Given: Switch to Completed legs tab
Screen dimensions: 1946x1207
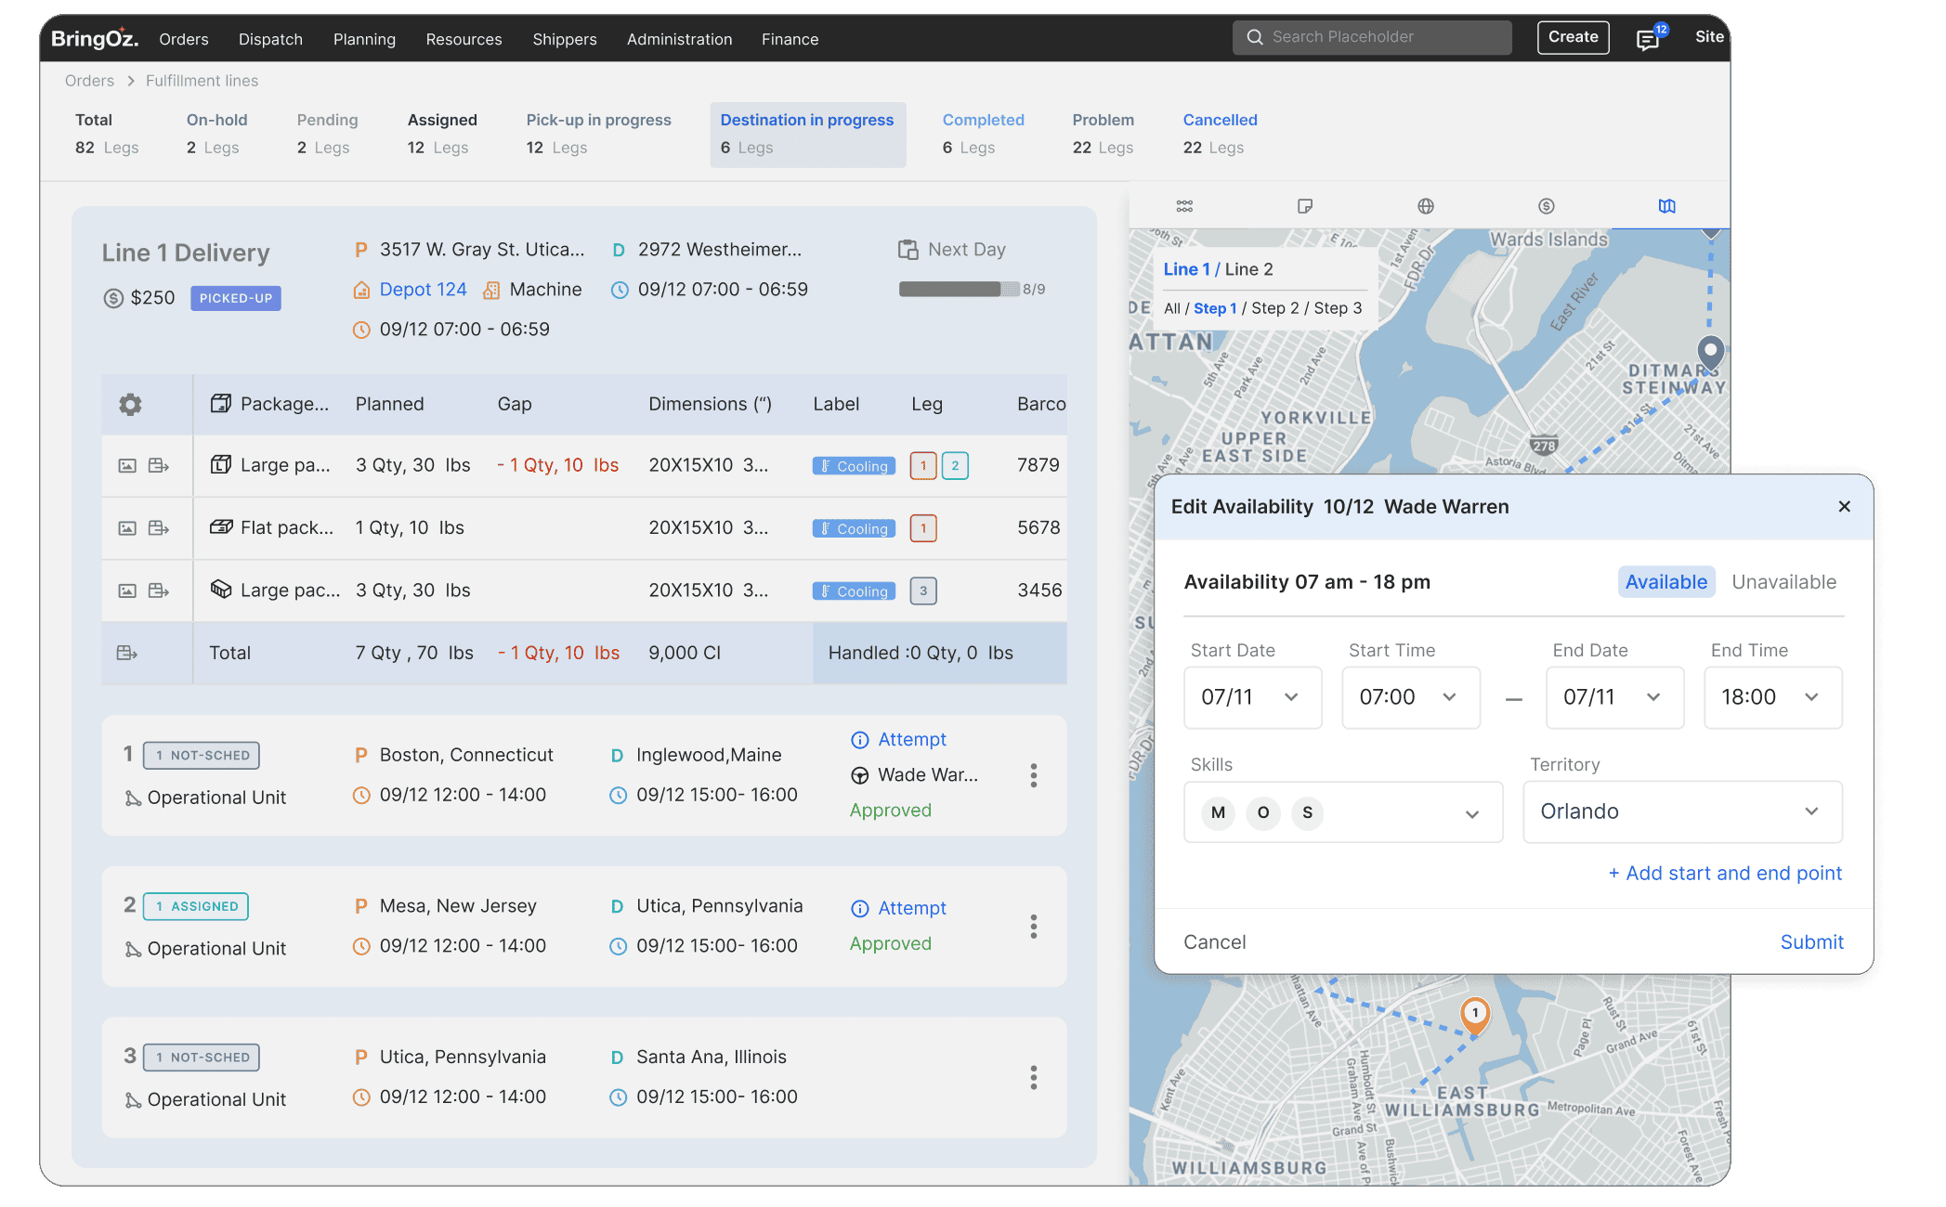Looking at the screenshot, I should (983, 134).
